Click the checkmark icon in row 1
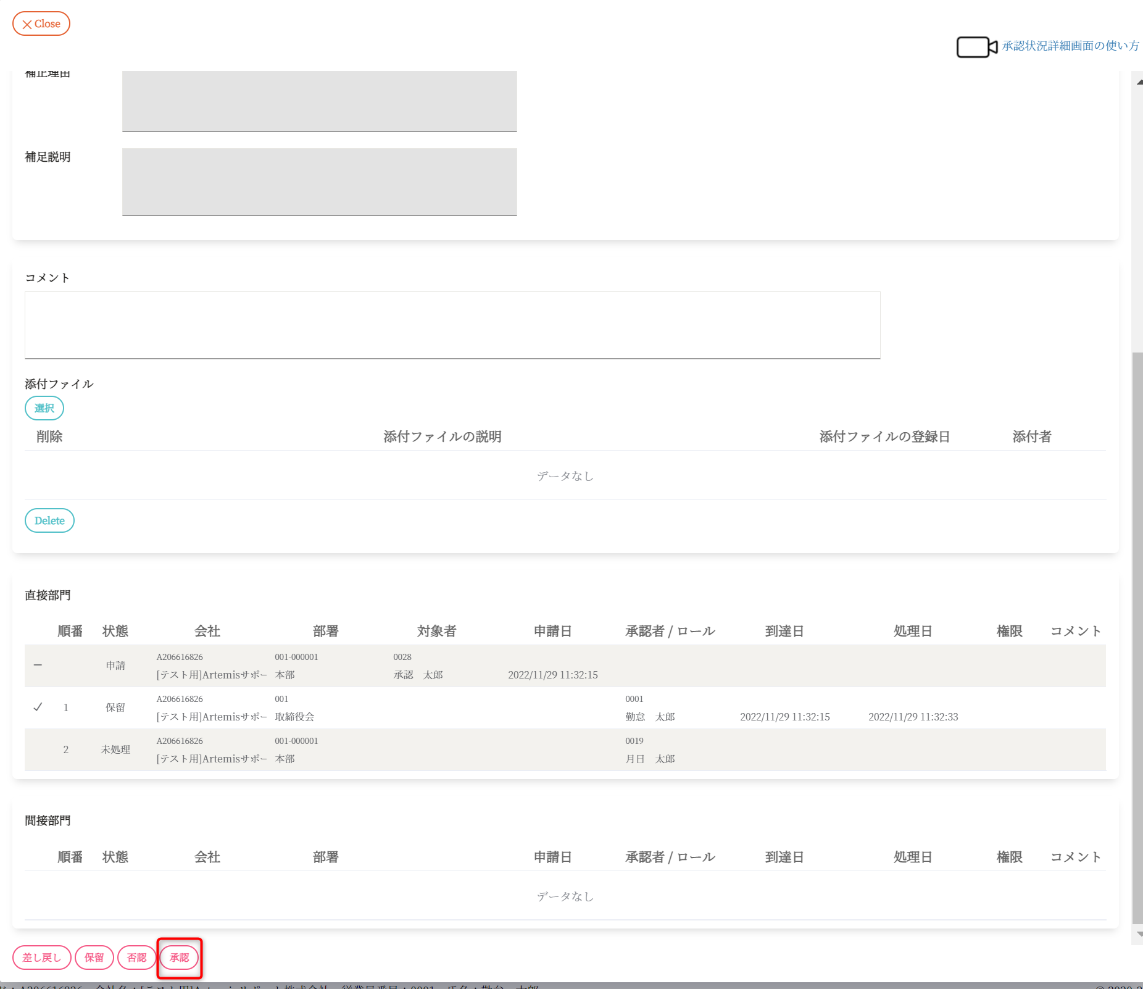This screenshot has width=1143, height=989. tap(38, 707)
